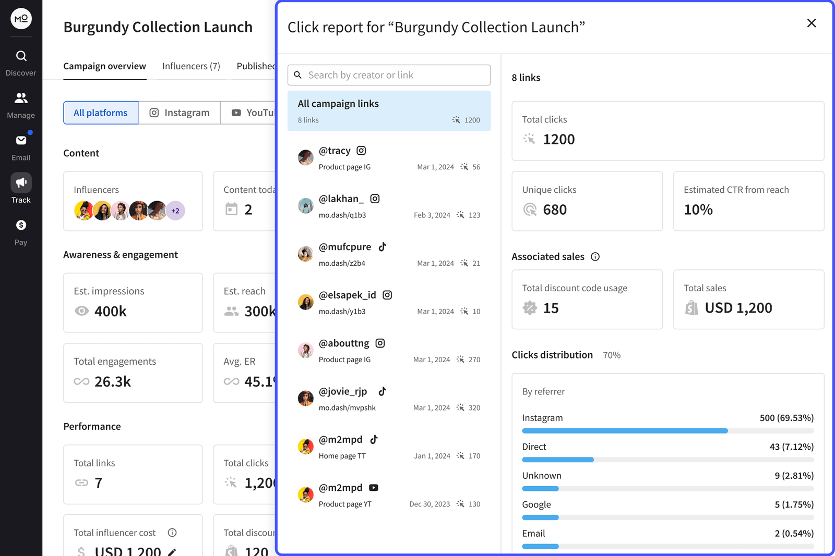Open the Discover section in sidebar
Image resolution: width=835 pixels, height=556 pixels.
coord(20,56)
